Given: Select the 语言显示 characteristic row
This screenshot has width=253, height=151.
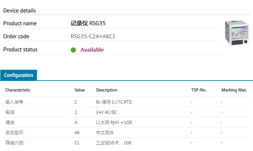Looking at the screenshot, I should click(15, 133).
